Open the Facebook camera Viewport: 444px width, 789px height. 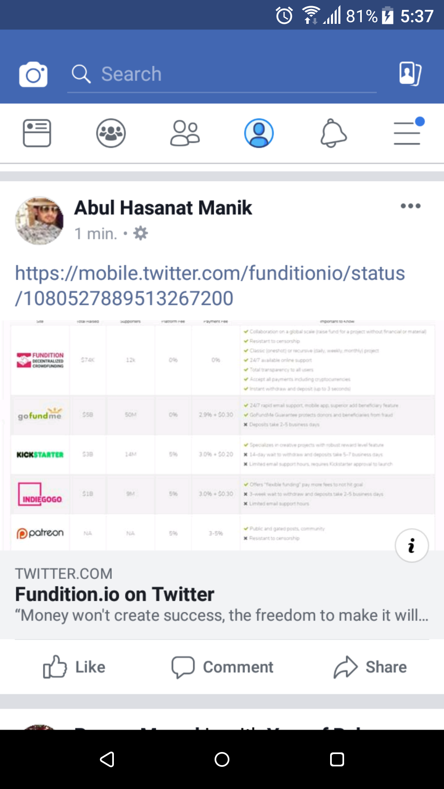click(33, 74)
